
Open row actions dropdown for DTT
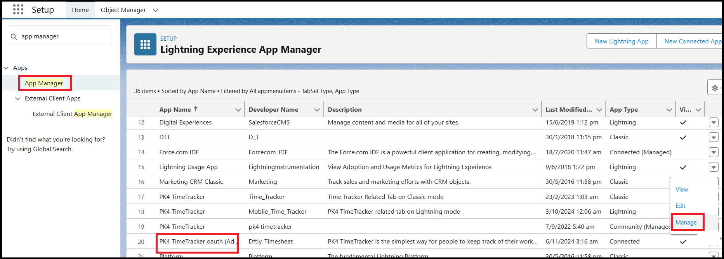pyautogui.click(x=714, y=137)
